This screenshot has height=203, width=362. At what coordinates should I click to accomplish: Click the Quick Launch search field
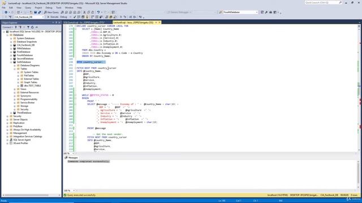322,2
